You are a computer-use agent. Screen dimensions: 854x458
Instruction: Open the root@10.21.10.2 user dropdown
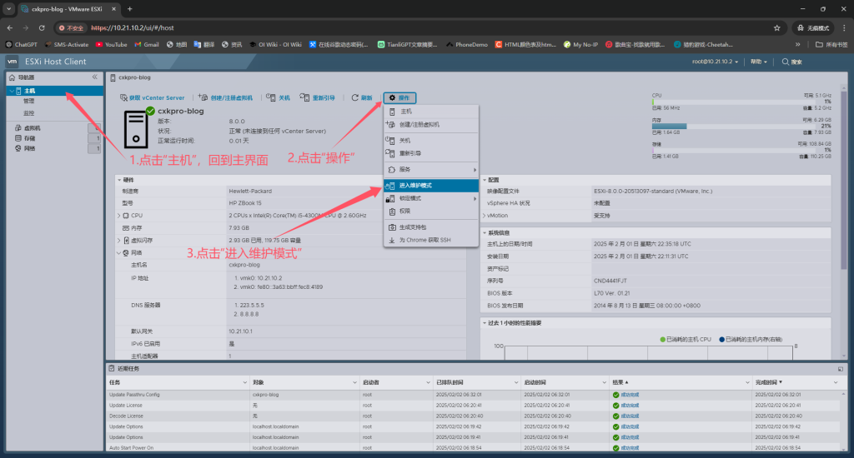tap(715, 62)
